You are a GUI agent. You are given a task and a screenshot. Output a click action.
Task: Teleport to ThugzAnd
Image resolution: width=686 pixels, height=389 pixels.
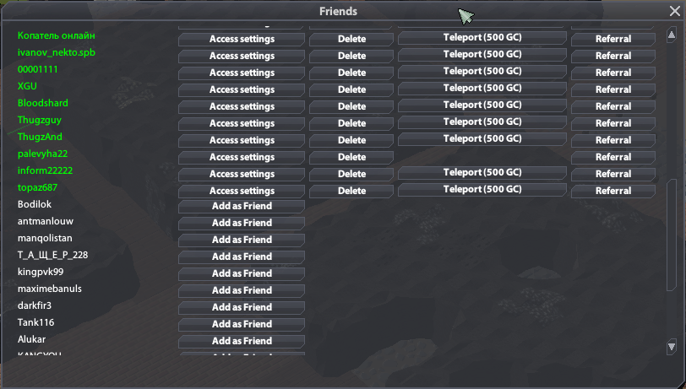click(x=482, y=138)
